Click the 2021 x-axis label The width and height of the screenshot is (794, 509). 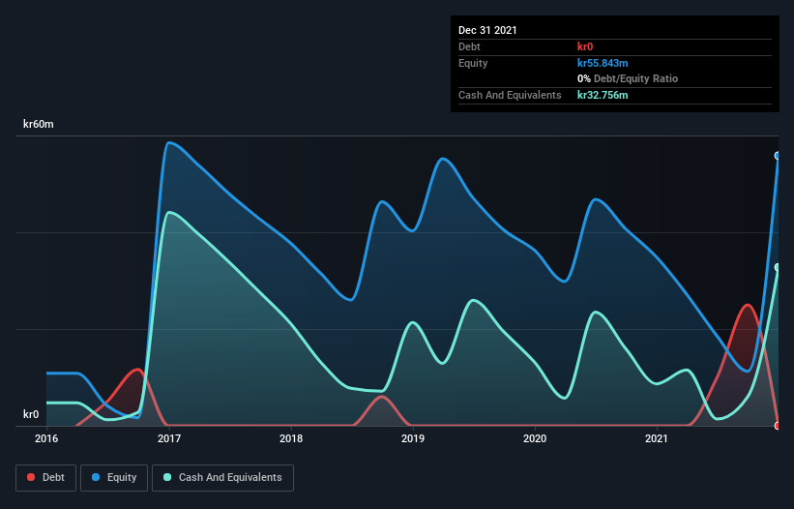pyautogui.click(x=657, y=438)
